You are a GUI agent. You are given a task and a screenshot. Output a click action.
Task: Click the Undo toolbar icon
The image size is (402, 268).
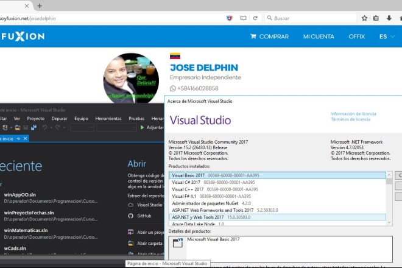45,127
